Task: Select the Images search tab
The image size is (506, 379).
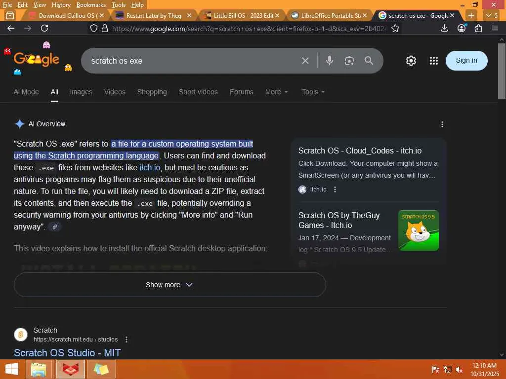Action: coord(81,92)
